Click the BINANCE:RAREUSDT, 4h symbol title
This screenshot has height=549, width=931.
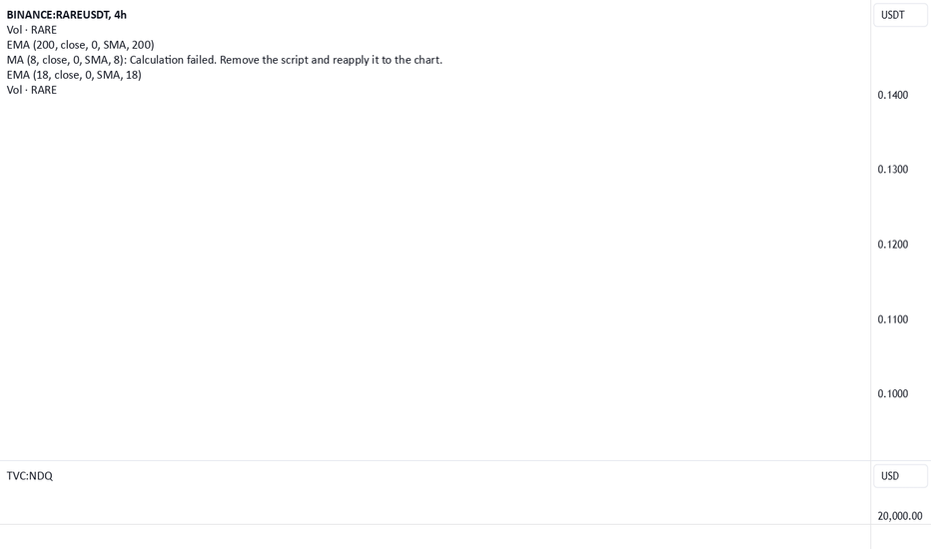67,15
